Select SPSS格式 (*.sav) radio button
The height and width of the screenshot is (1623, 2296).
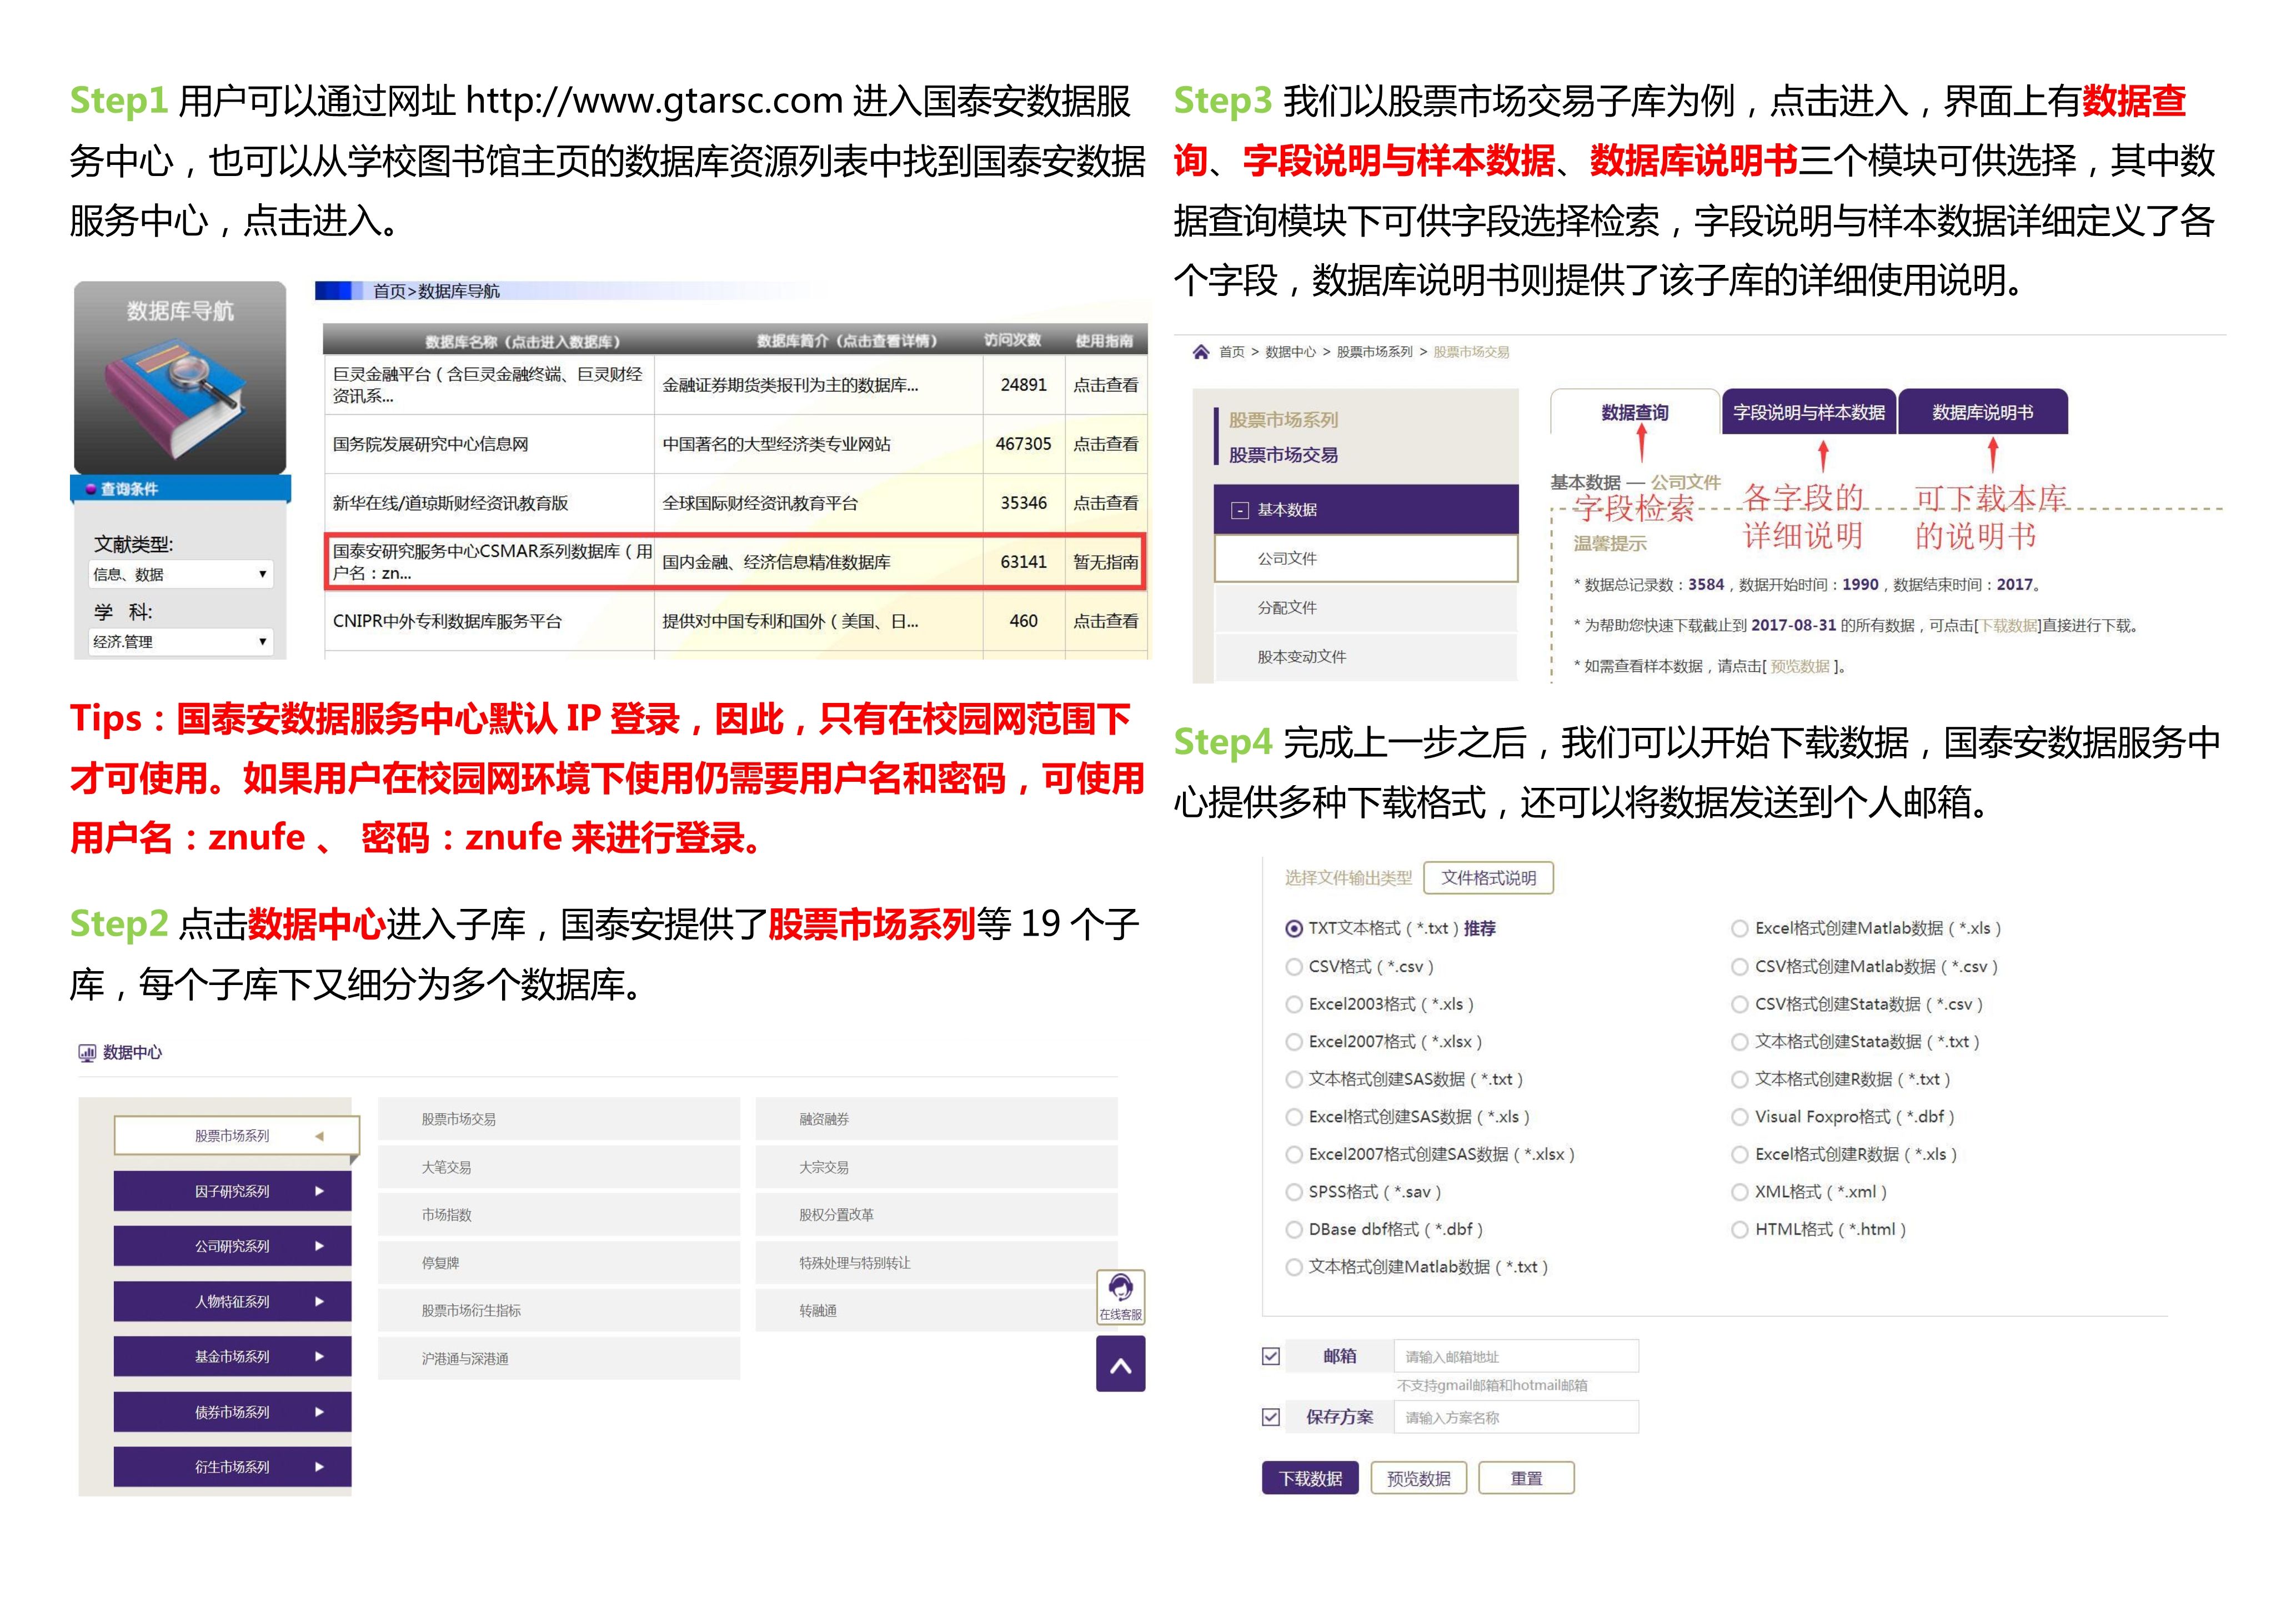(1293, 1192)
